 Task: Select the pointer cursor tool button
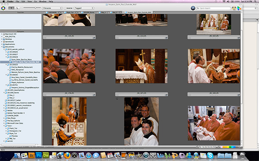click(x=11, y=8)
